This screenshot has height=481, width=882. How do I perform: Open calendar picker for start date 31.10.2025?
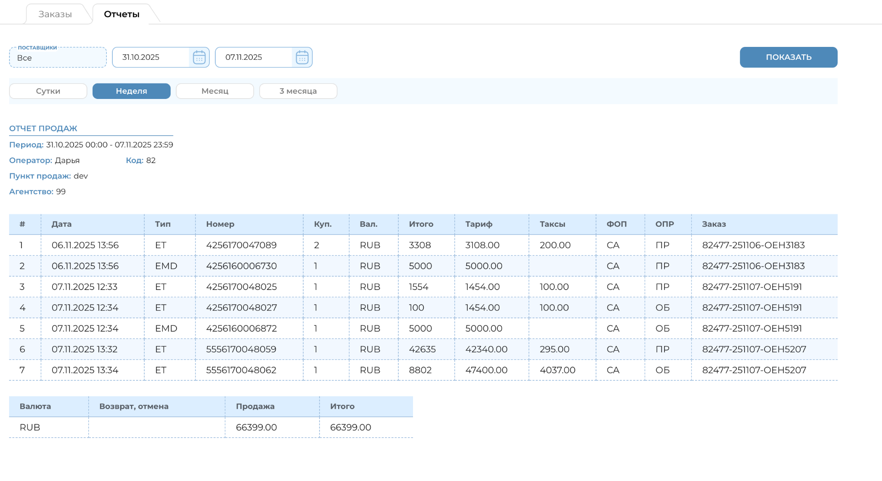(199, 57)
